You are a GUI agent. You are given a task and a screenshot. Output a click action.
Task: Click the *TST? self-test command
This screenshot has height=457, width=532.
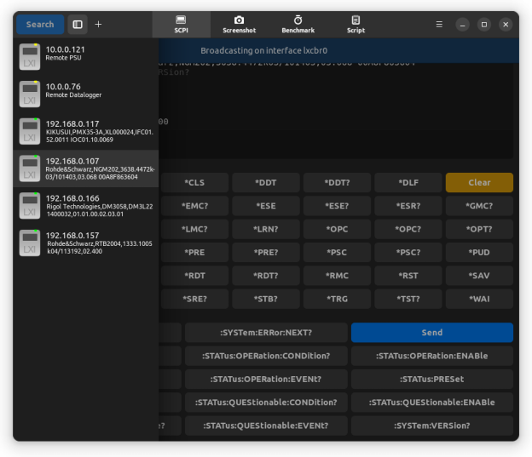point(408,300)
